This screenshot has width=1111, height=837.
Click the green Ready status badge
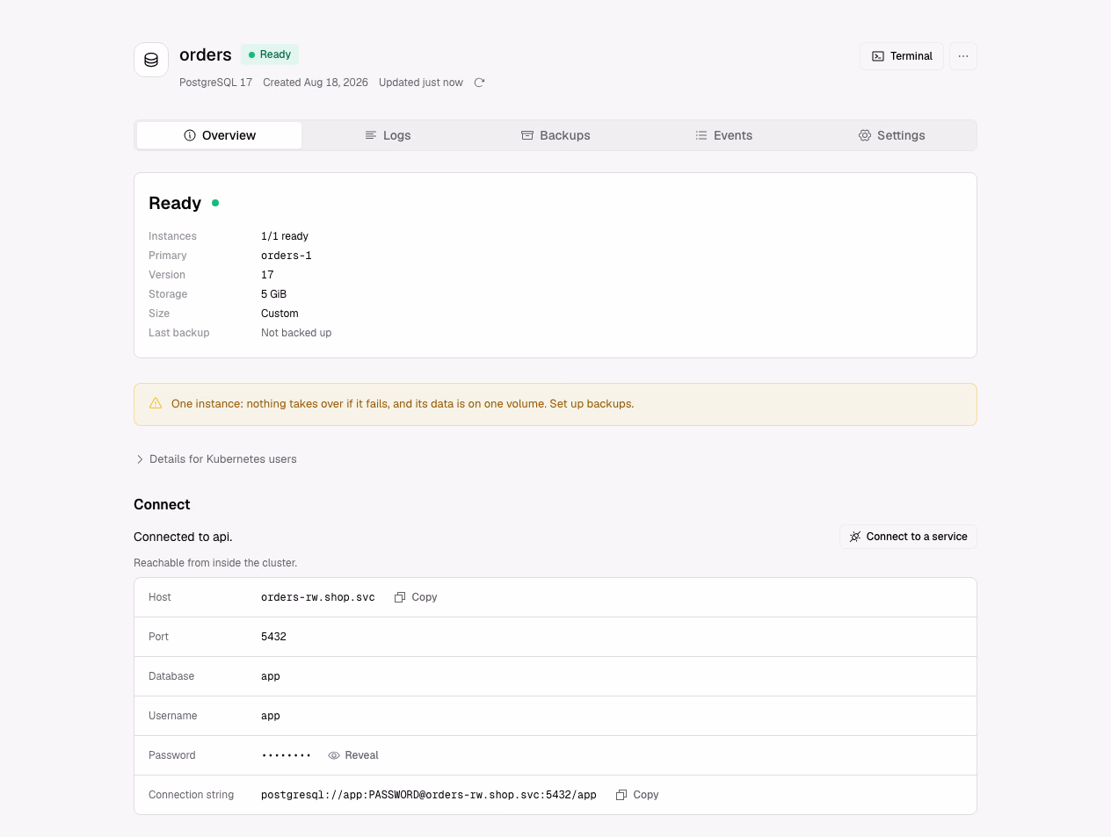[x=270, y=54]
